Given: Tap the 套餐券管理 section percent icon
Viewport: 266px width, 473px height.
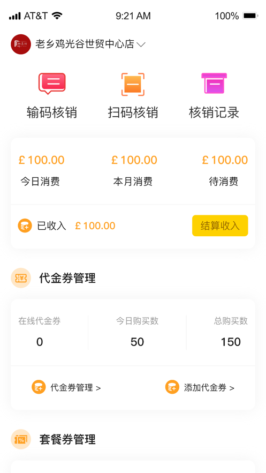Looking at the screenshot, I should click(21, 439).
